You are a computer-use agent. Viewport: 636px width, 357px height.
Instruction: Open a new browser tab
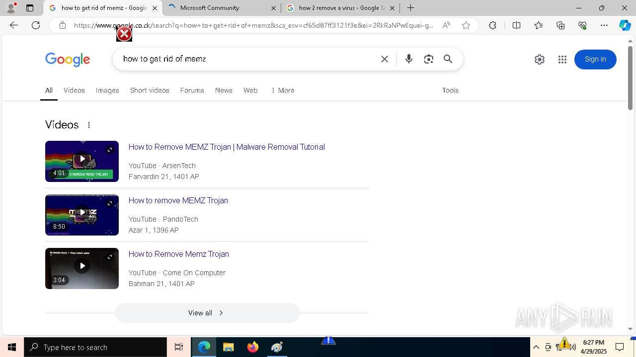[x=411, y=8]
